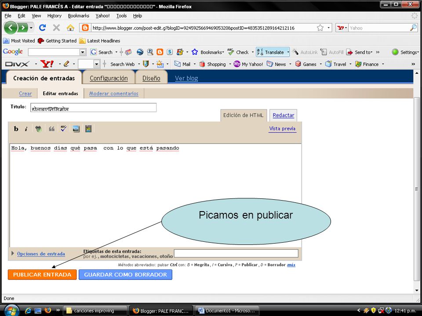The image size is (422, 316).
Task: Bookmark this page with the star icon
Action: coord(320,28)
